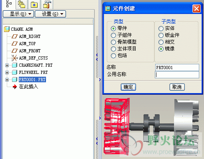Click the 在此插入 insert marker
Viewport: 204px width, 159px height.
coord(28,87)
